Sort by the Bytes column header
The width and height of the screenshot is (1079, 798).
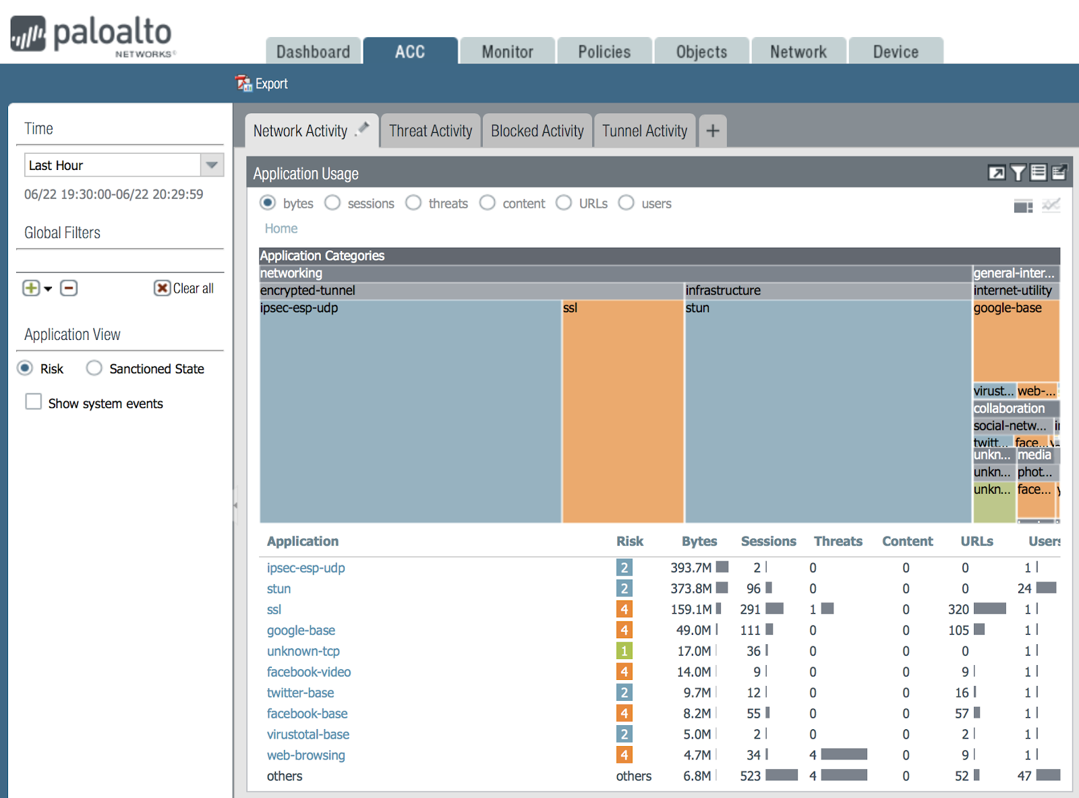point(699,541)
